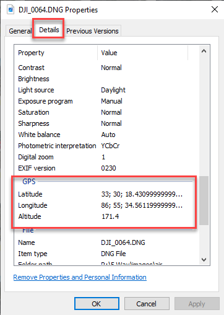Open the Previous Versions tab

(x=92, y=31)
